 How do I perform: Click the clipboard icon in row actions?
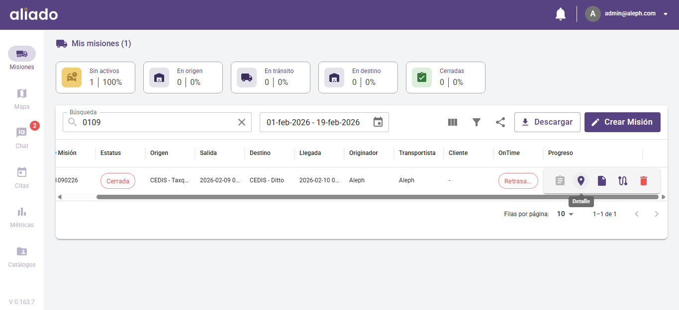point(560,181)
